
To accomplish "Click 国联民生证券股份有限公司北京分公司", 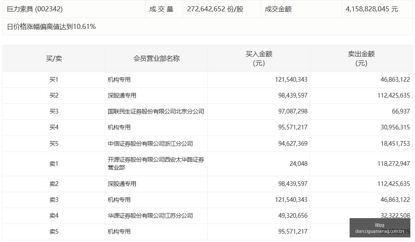I will (x=156, y=111).
